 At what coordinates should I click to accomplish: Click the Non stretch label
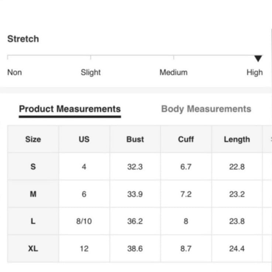click(x=14, y=72)
